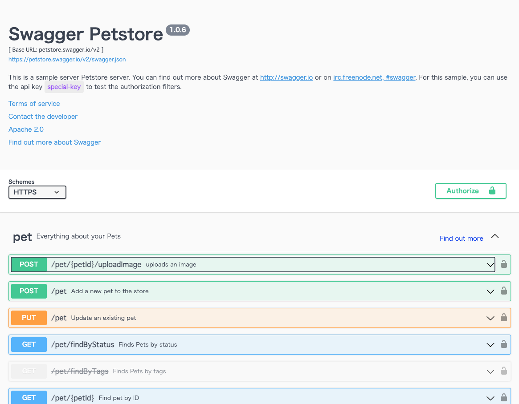Viewport: 519px width, 404px height.
Task: Click 'Find pet by ID' description
Action: [119, 398]
